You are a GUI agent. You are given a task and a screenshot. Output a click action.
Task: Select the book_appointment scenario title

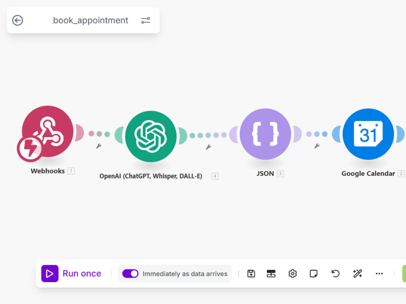(90, 20)
